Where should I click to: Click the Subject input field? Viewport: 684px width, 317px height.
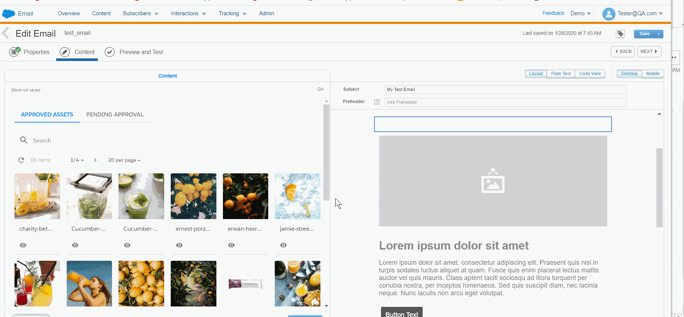pyautogui.click(x=505, y=90)
